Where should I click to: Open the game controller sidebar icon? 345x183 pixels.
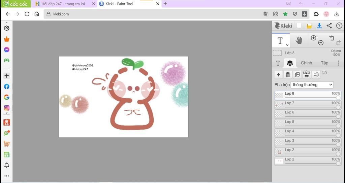(7, 60)
